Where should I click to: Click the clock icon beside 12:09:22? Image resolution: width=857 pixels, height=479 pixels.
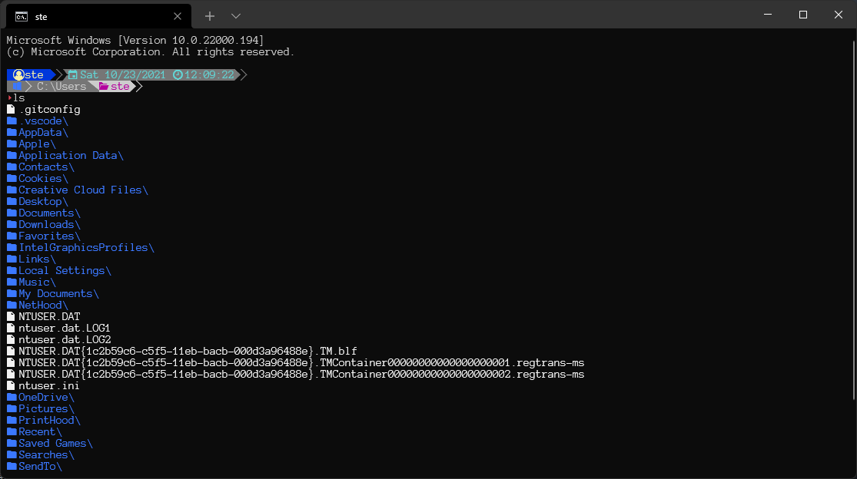pos(177,74)
